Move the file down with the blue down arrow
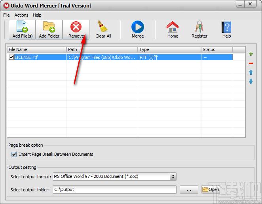The height and width of the screenshot is (204, 262). coord(251,81)
